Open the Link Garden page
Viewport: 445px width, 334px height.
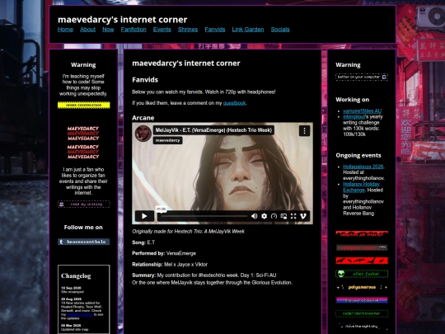click(248, 30)
